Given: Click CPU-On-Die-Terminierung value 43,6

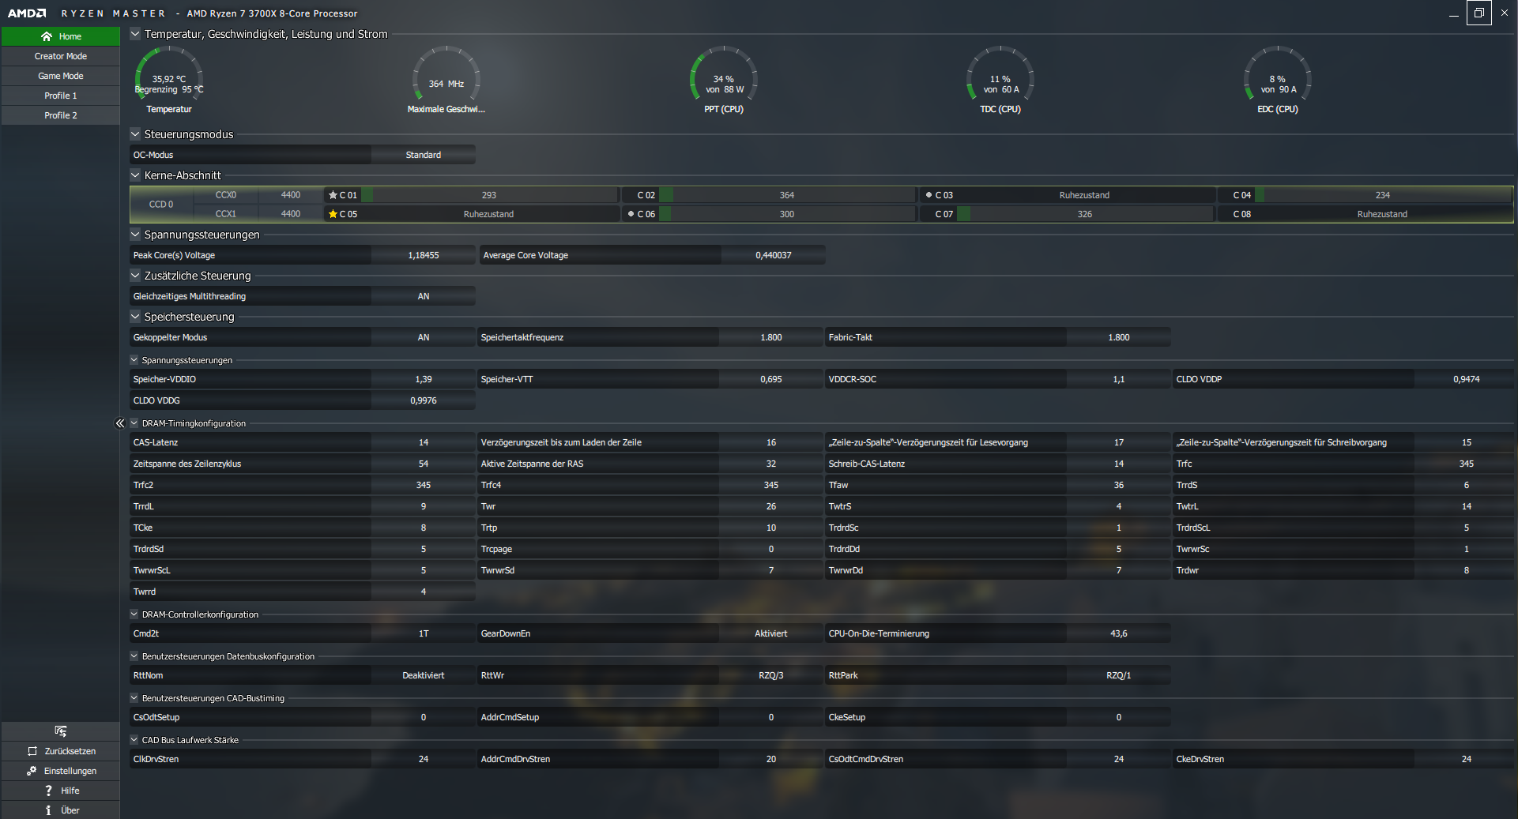Looking at the screenshot, I should 1119,633.
